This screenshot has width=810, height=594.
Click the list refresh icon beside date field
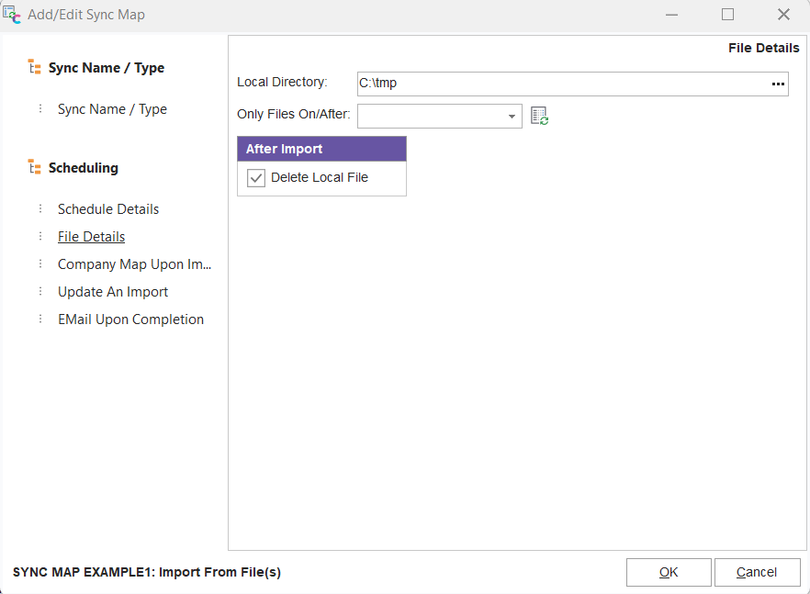click(540, 116)
